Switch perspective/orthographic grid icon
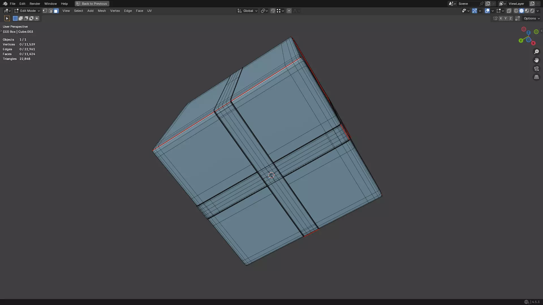Viewport: 543px width, 305px height. point(536,77)
